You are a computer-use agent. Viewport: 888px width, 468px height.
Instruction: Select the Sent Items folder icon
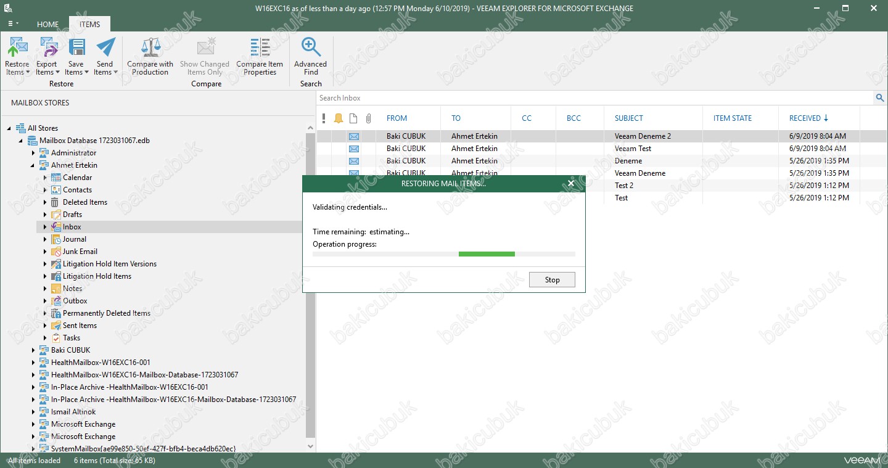click(x=56, y=326)
